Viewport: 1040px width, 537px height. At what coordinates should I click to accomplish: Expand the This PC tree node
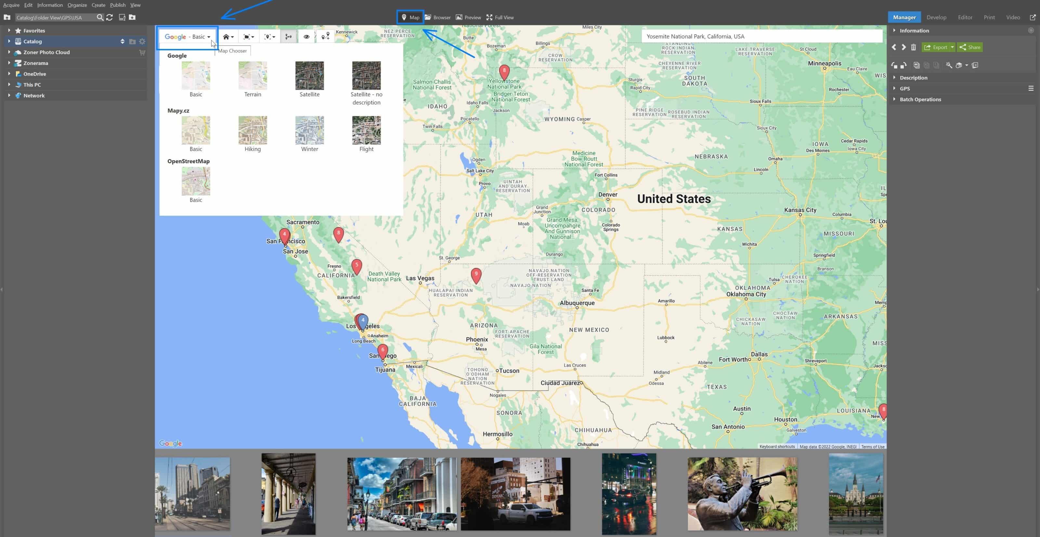pos(9,85)
